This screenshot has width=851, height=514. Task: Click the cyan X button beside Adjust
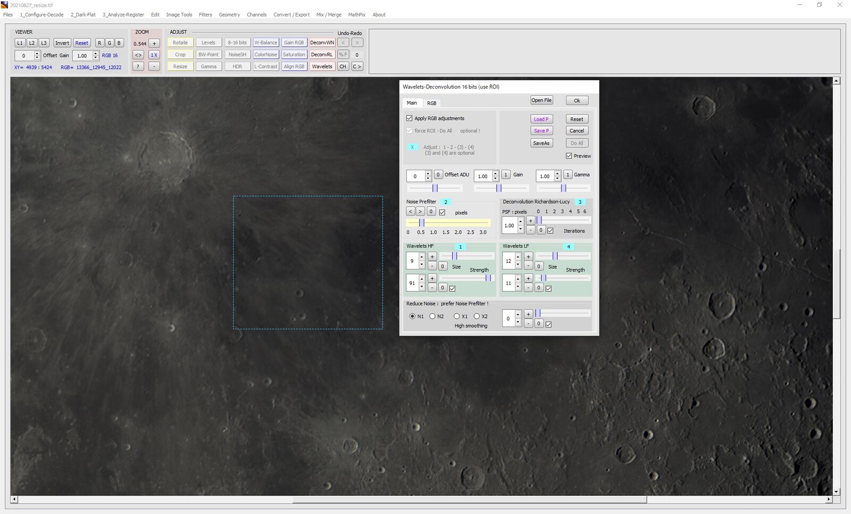pos(412,147)
